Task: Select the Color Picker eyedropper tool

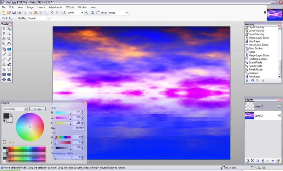Action: (x=9, y=59)
